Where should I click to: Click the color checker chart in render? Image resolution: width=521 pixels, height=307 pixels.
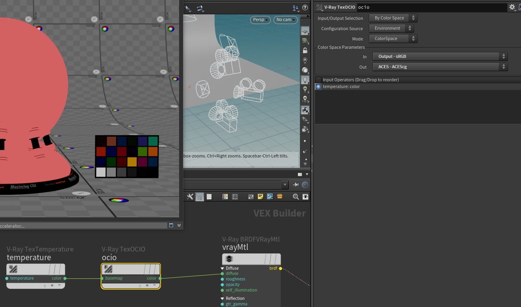pos(127,157)
